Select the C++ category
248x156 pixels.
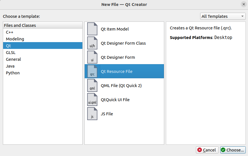(x=10, y=32)
